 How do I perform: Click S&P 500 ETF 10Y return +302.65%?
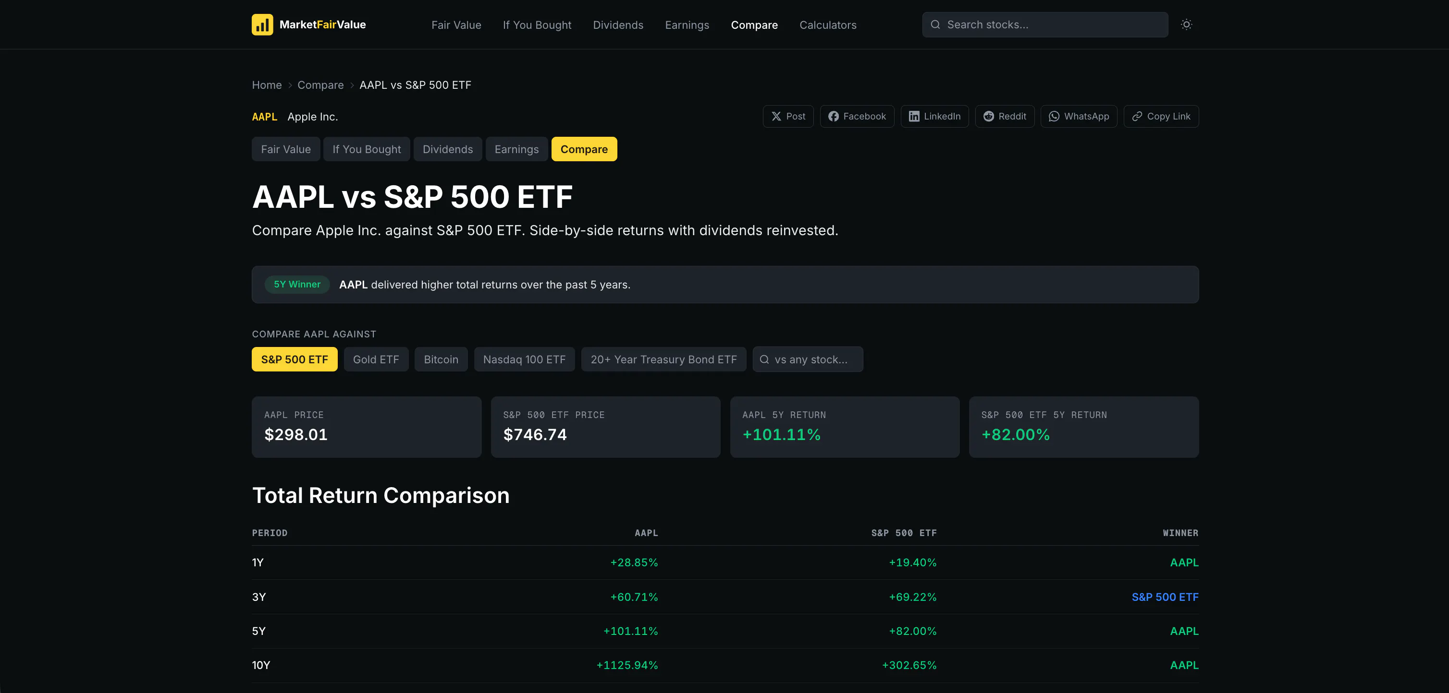909,666
